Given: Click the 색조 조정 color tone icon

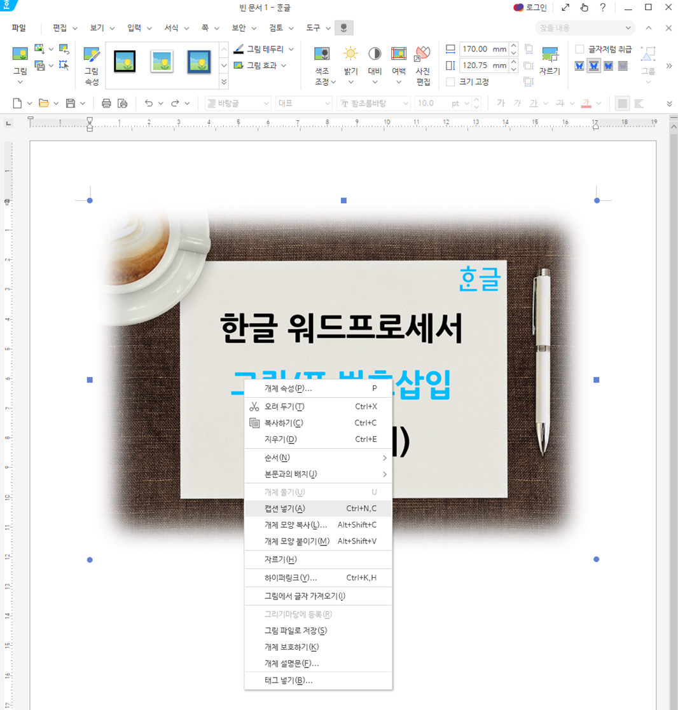Looking at the screenshot, I should pos(322,54).
